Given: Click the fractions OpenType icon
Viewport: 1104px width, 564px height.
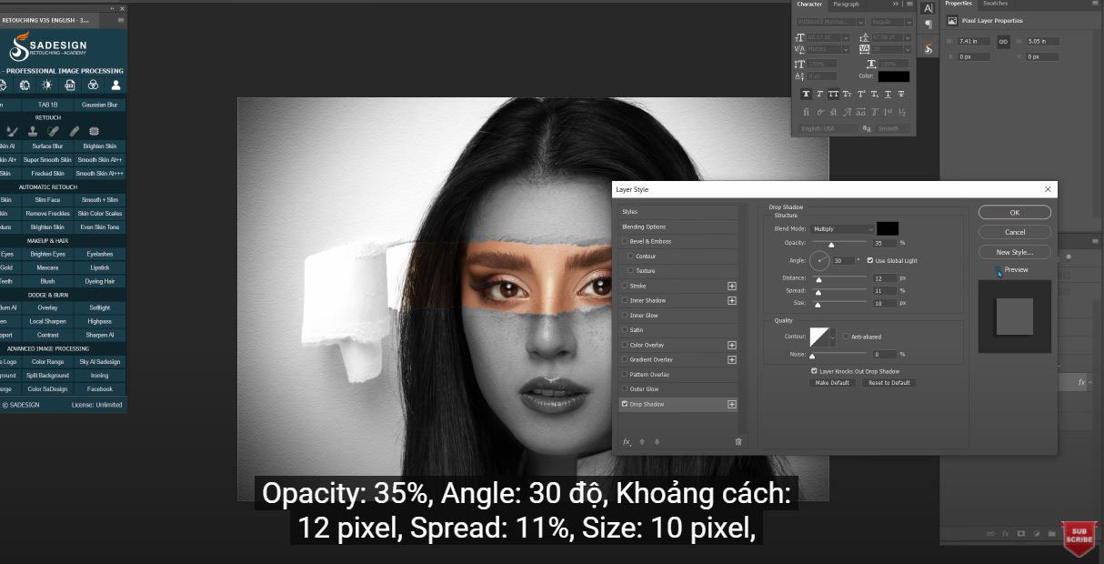Looking at the screenshot, I should click(x=901, y=112).
